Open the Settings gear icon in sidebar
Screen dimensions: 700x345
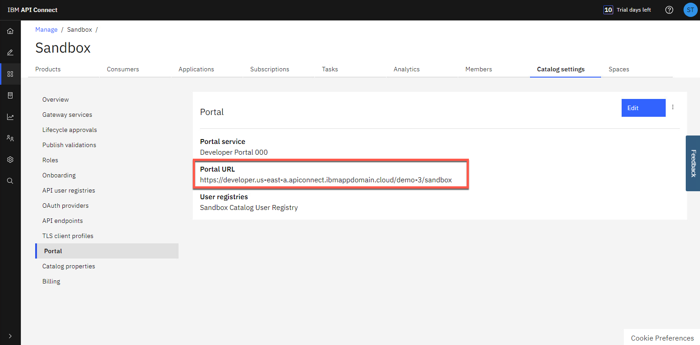point(10,160)
